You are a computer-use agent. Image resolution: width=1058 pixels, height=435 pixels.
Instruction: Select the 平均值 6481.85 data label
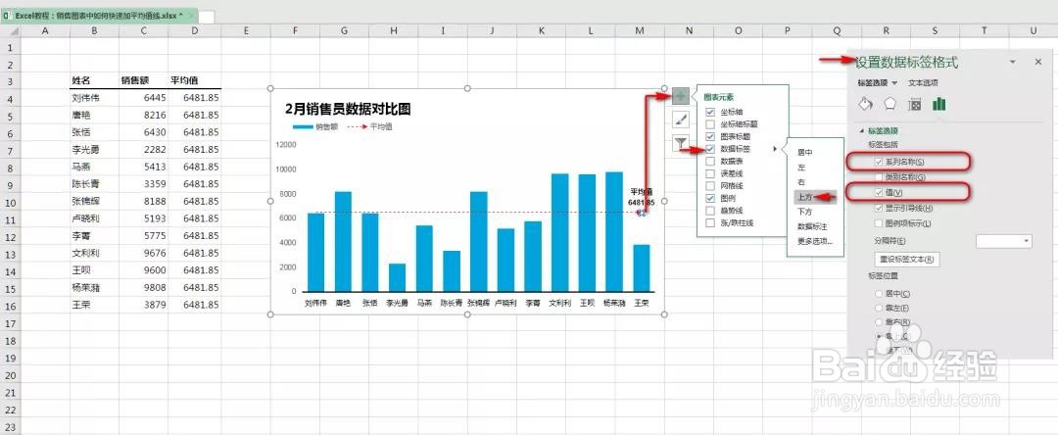[x=641, y=197]
